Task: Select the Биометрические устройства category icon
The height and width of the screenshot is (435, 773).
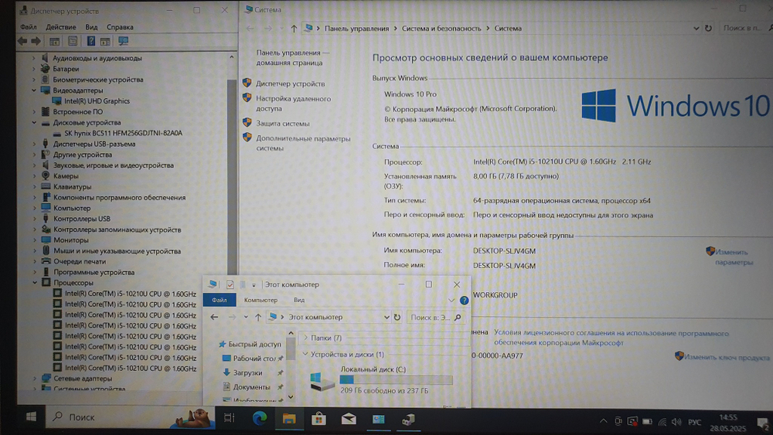Action: [x=46, y=80]
